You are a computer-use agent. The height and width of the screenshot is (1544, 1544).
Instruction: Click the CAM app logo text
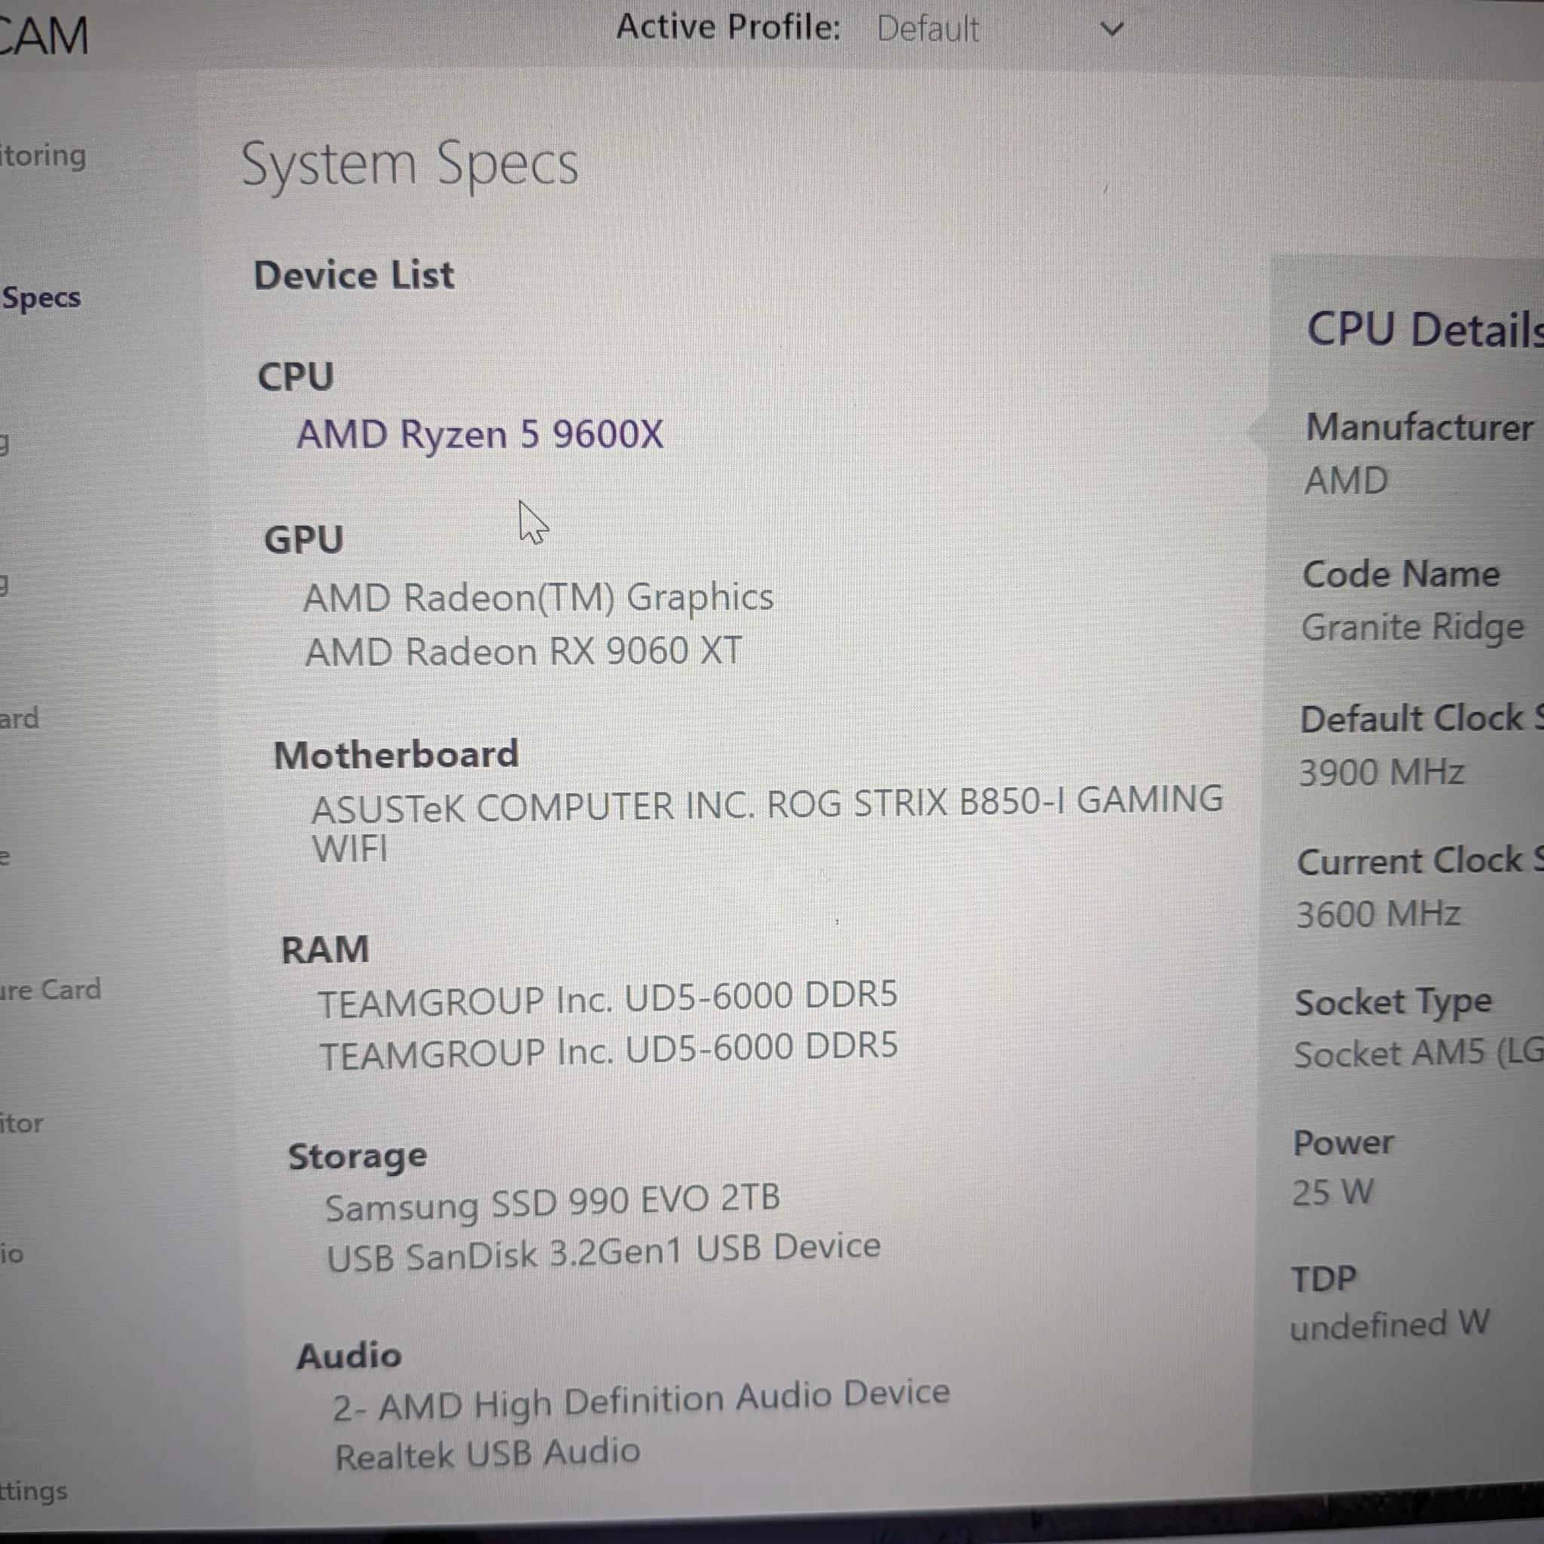(42, 36)
